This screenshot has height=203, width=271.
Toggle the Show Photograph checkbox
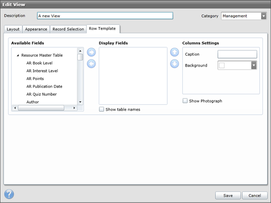(185, 101)
